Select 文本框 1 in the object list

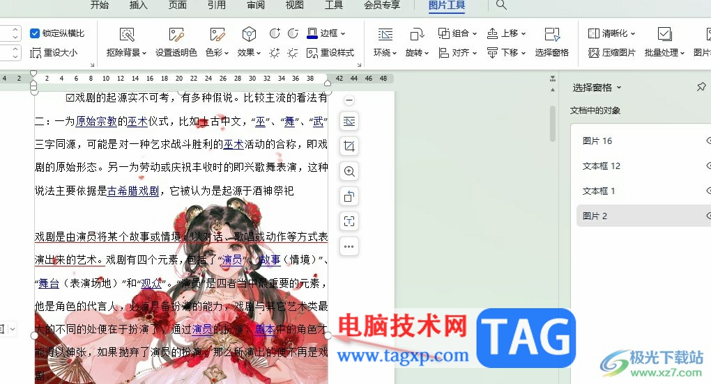[643, 191]
